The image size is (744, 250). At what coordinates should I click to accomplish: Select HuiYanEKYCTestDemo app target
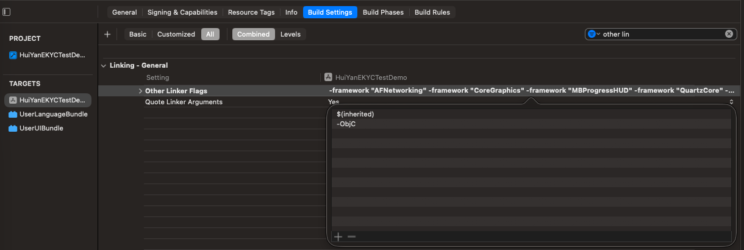(x=49, y=100)
